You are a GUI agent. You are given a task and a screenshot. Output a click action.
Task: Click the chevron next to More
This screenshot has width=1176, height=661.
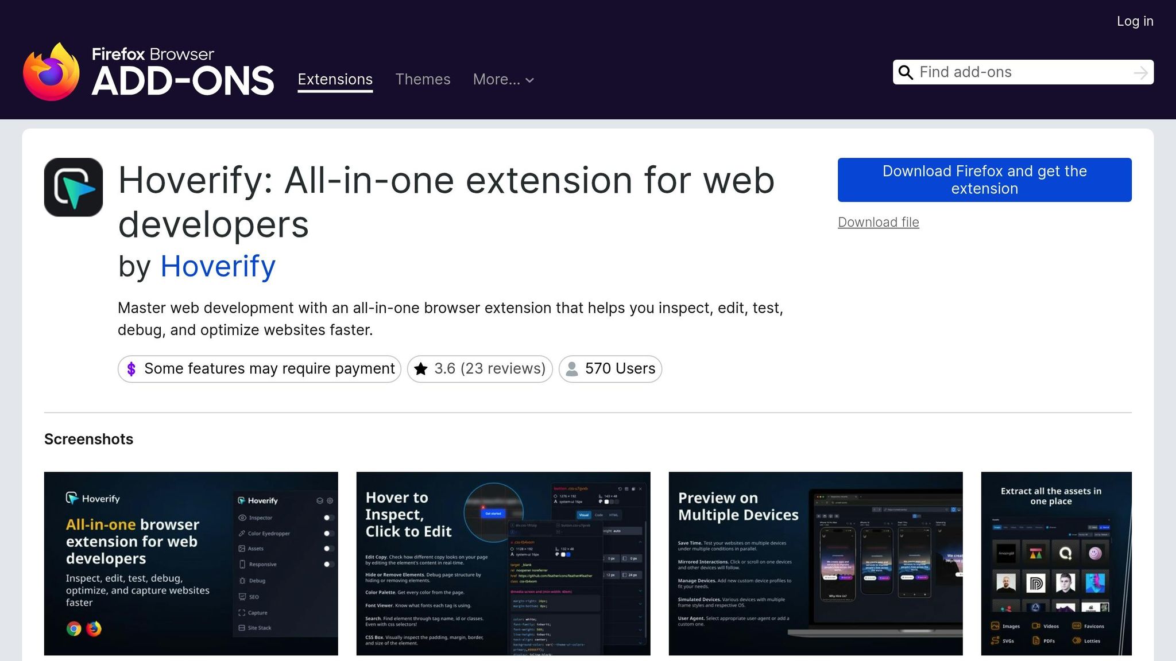[x=530, y=80]
